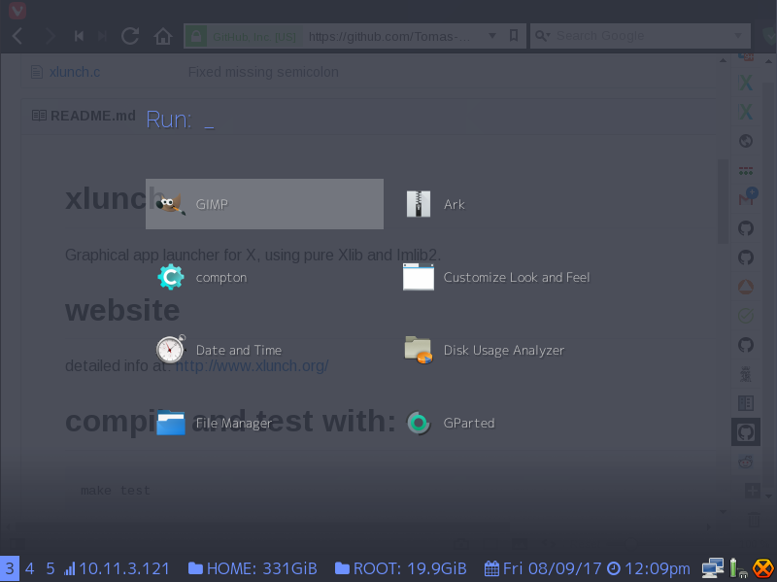The image size is (777, 582).
Task: Select the active GitHub tab in sidebar
Action: click(x=746, y=431)
